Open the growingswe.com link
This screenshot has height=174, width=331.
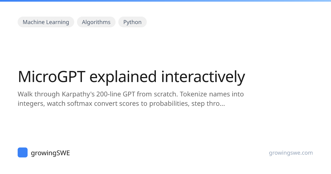coord(291,153)
